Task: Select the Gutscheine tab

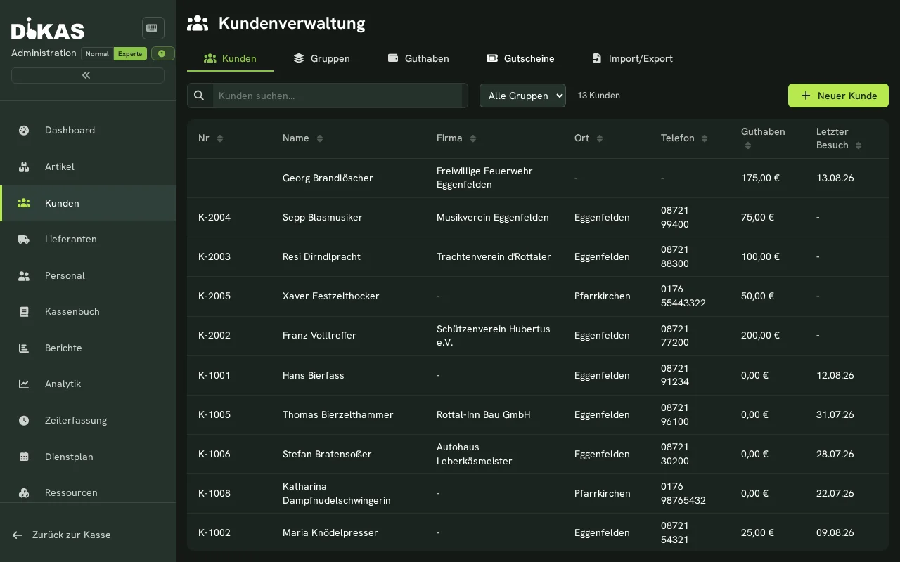Action: click(x=520, y=58)
